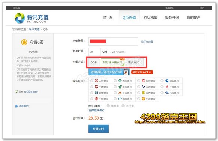Viewport: 218px width, 141px height.
Task: Select the radio button for 农业银行
Action: click(x=115, y=81)
